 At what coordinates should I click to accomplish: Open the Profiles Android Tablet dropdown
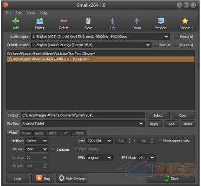coord(83,124)
